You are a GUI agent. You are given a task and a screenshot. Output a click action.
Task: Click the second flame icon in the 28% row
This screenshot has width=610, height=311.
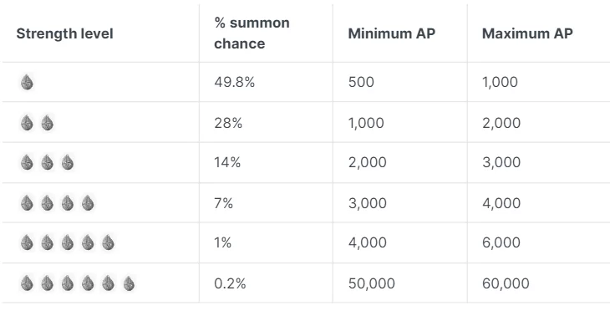(x=47, y=123)
